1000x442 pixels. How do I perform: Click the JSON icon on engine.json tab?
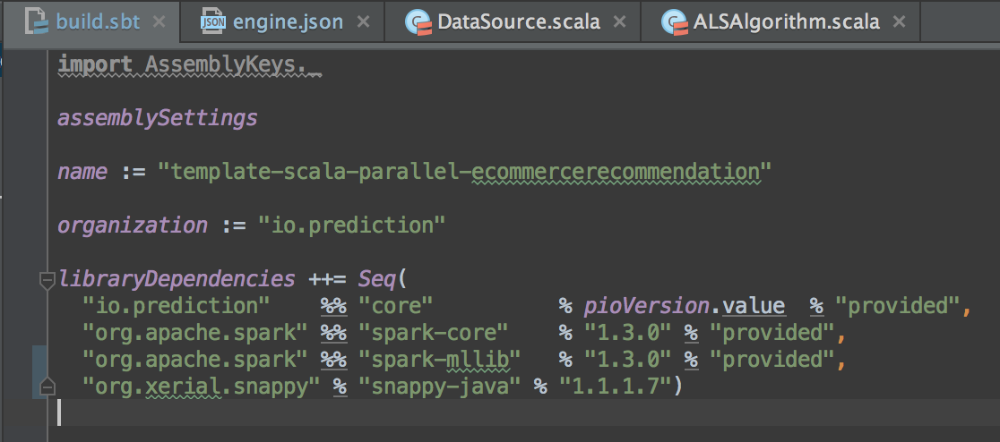pos(213,21)
